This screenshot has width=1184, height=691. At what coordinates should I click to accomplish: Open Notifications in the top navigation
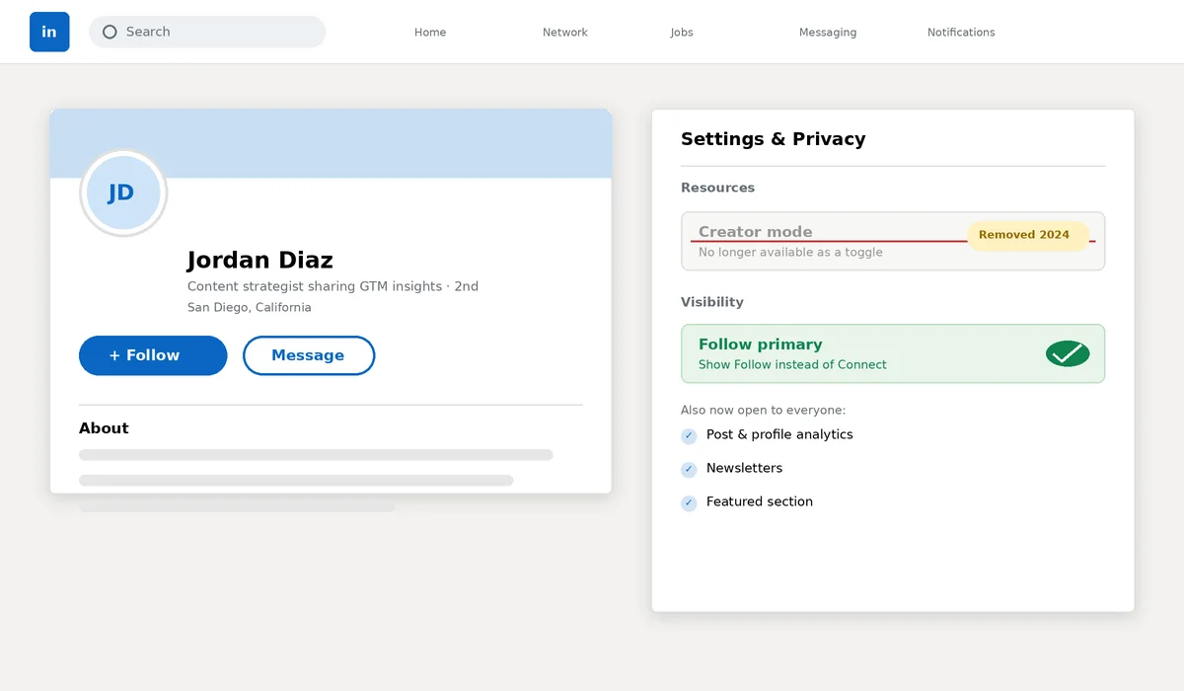[961, 33]
